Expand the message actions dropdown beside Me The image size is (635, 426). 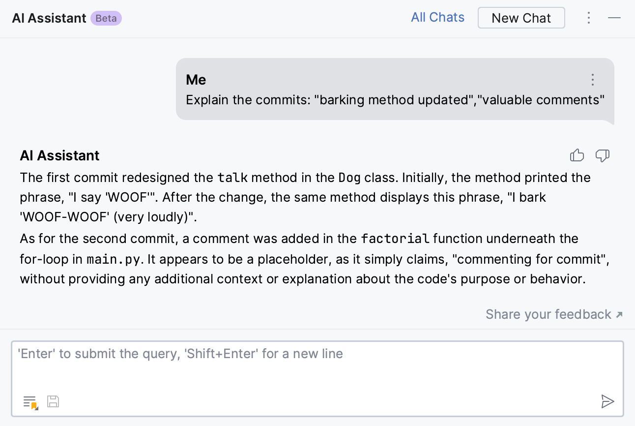[x=593, y=80]
